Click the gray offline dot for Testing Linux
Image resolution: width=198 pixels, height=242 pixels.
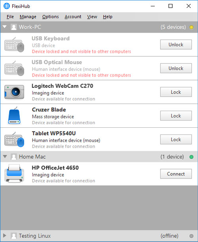(191, 236)
